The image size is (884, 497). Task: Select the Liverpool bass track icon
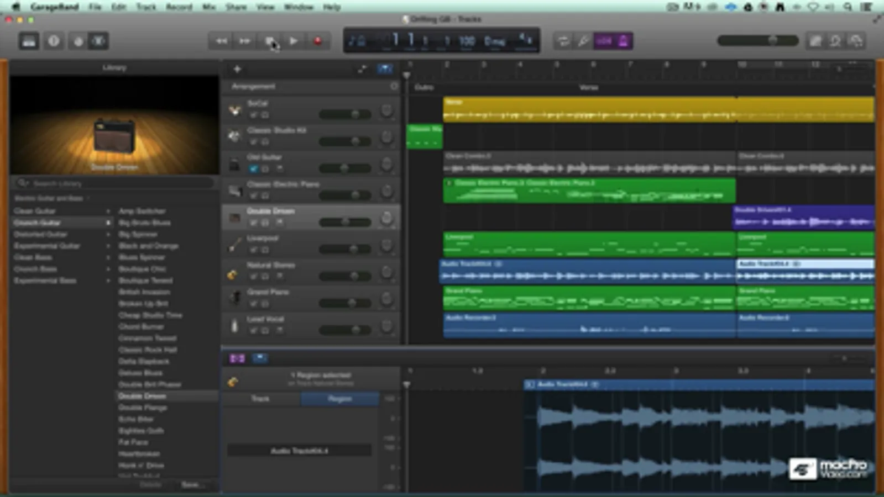(x=235, y=244)
